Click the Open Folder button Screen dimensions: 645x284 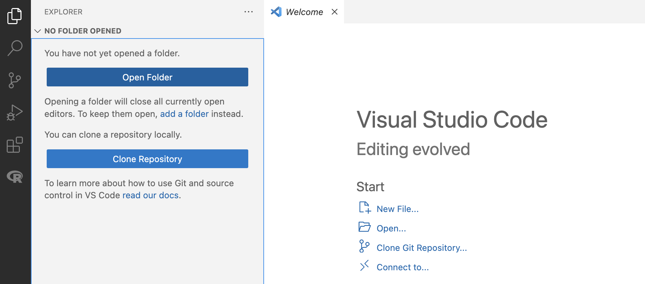pyautogui.click(x=147, y=77)
